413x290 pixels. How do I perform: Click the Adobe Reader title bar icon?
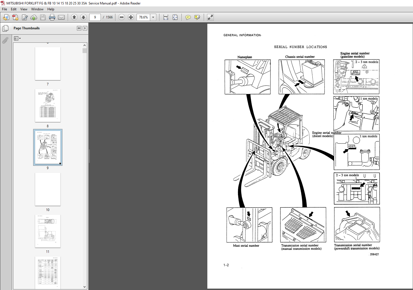coord(3,3)
